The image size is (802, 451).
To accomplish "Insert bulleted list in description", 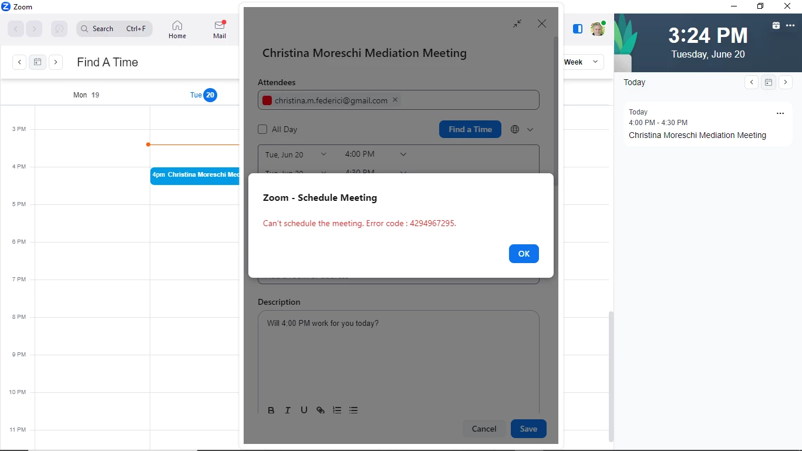I will point(353,410).
